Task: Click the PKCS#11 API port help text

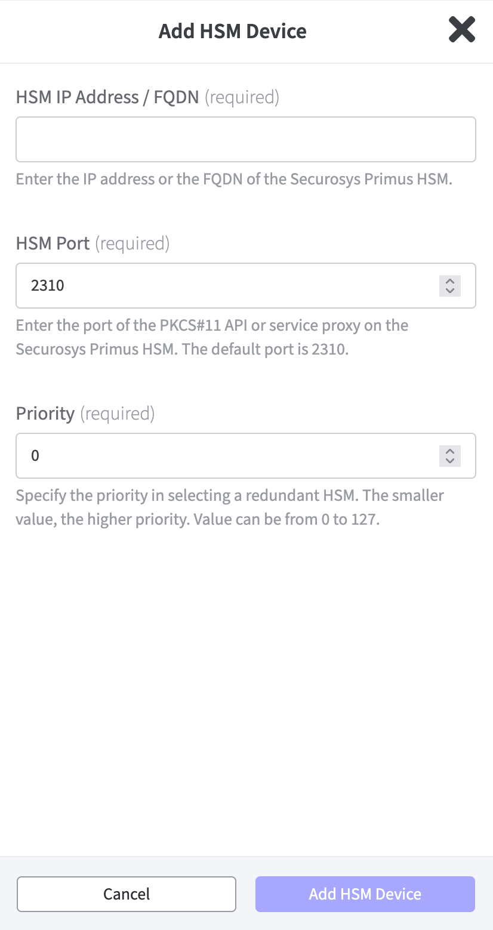Action: pyautogui.click(x=212, y=337)
